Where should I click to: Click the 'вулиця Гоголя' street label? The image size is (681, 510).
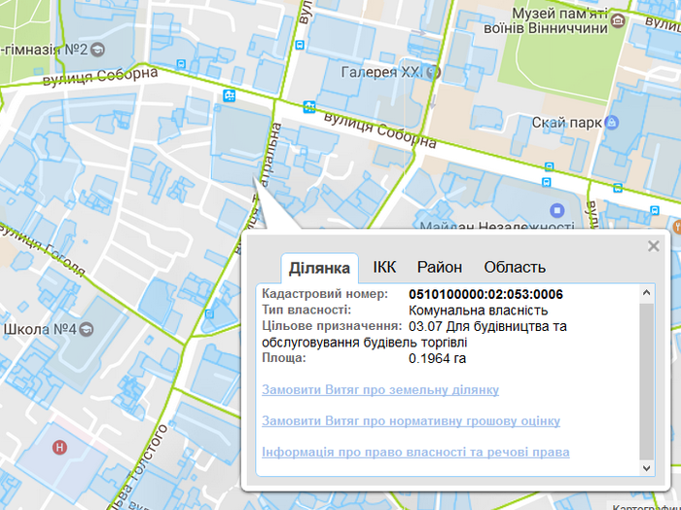43,250
